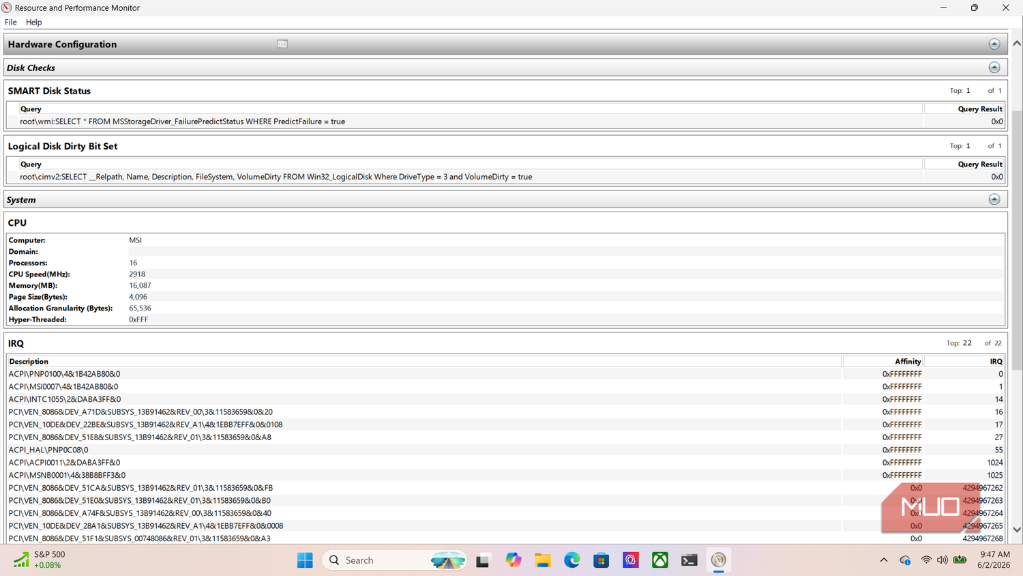
Task: Click the Computer name MSI
Action: (135, 240)
